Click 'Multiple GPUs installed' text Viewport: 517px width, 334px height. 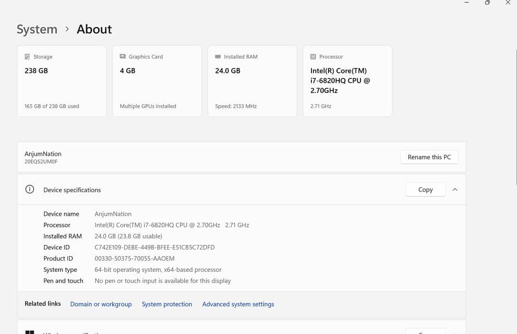[148, 106]
